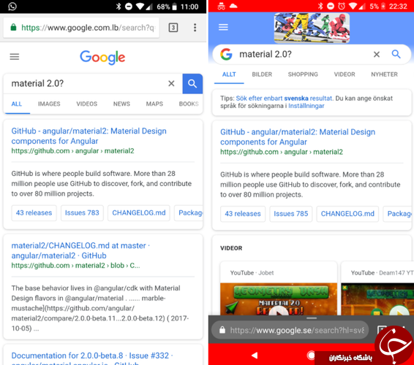This screenshot has width=414, height=365.
Task: Open the tab switcher showing 3 tabs
Action: [x=173, y=28]
